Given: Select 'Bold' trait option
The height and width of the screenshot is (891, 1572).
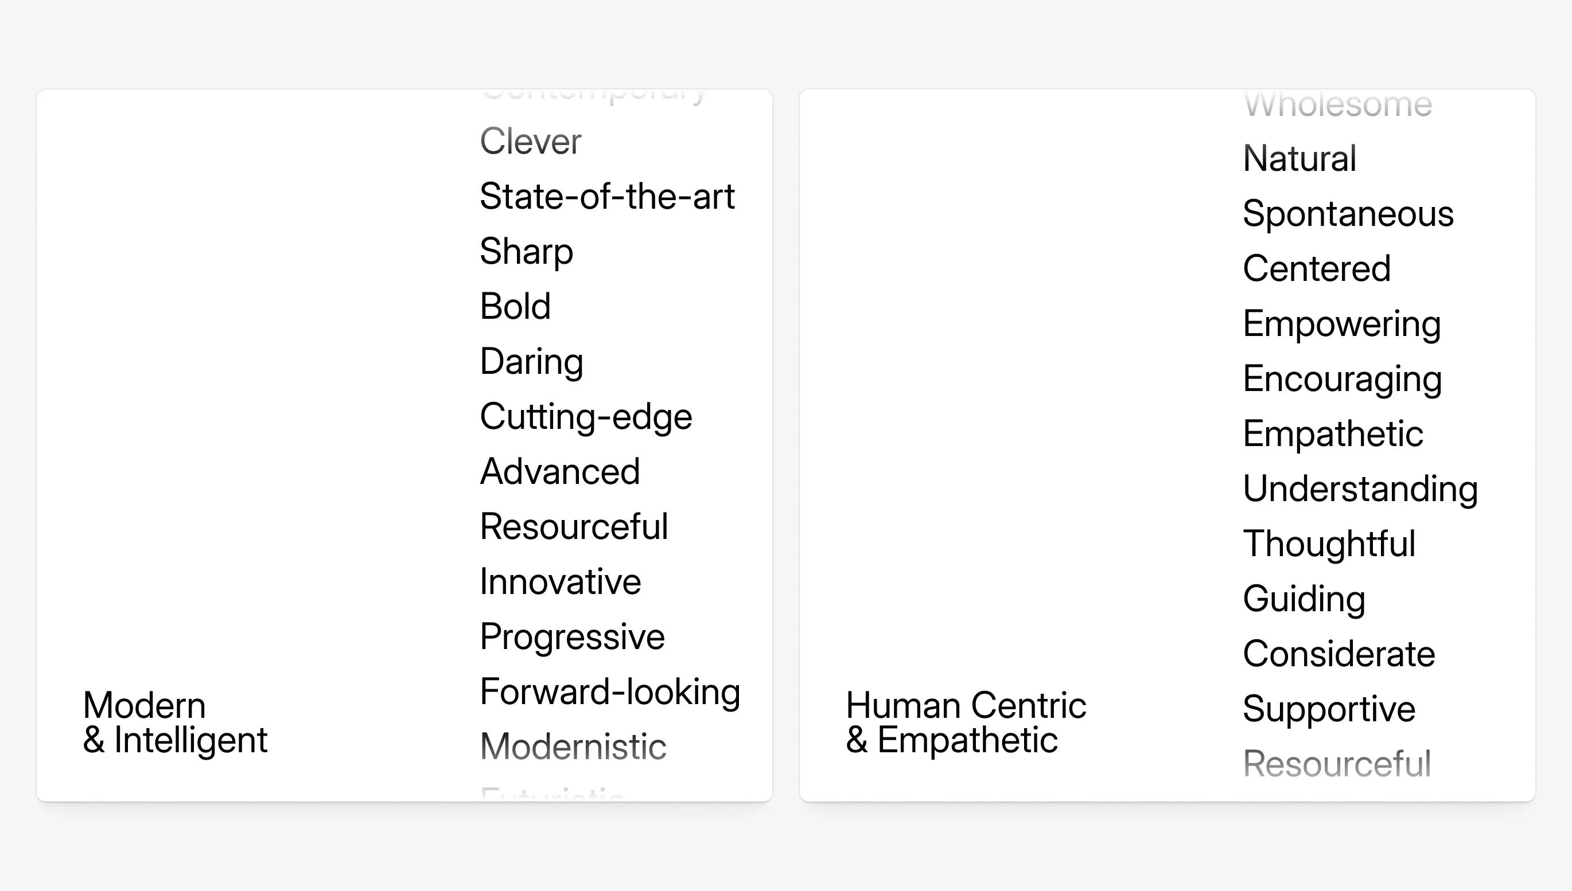Looking at the screenshot, I should (x=516, y=304).
